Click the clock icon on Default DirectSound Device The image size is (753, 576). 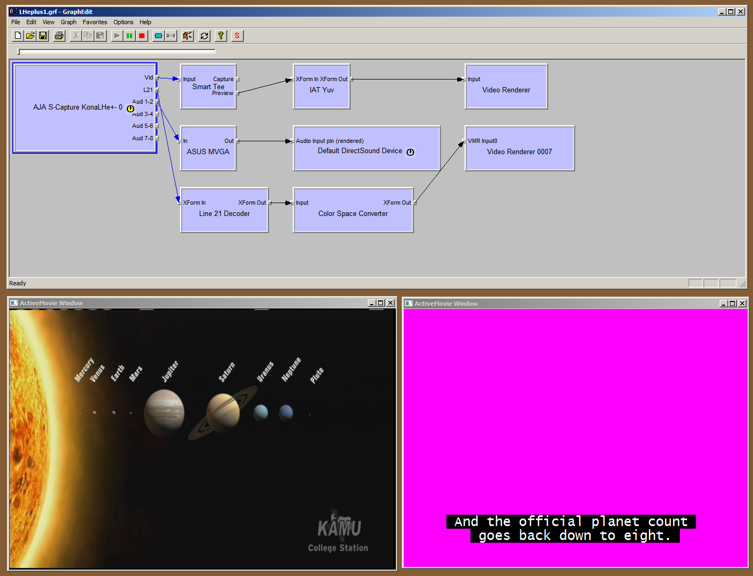coord(410,152)
